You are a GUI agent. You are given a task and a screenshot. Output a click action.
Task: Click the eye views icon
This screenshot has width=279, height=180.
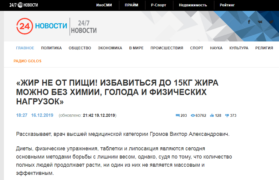[192, 116]
